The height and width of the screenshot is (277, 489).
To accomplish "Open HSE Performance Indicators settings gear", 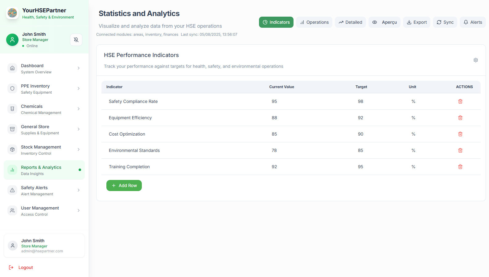I will coord(475,60).
